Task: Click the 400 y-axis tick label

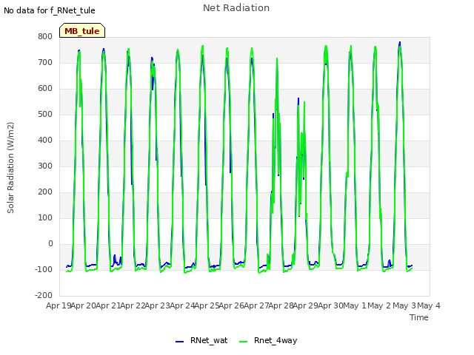Action: tap(45, 141)
